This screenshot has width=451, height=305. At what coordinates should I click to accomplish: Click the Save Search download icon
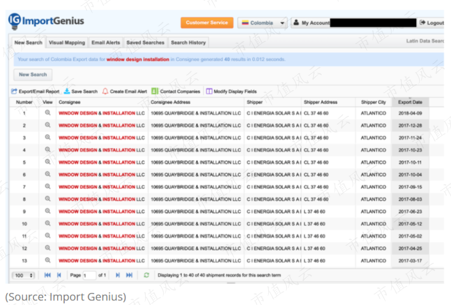click(x=67, y=91)
